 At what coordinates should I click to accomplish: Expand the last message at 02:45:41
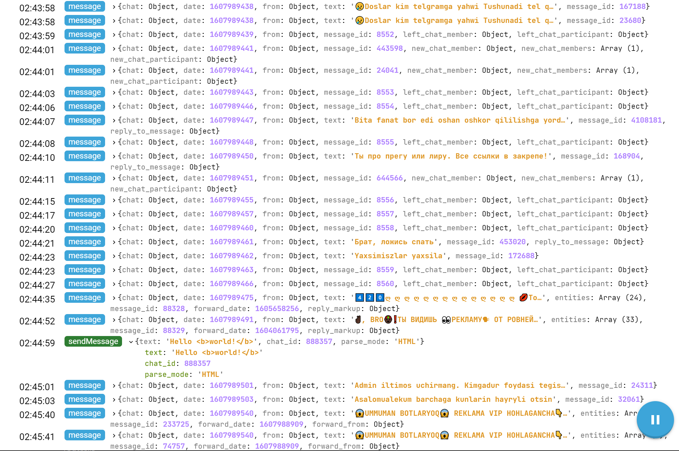[114, 435]
